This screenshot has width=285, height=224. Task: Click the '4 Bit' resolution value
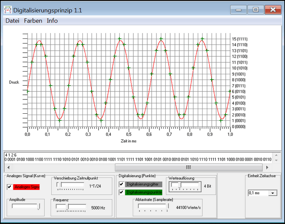(208, 186)
